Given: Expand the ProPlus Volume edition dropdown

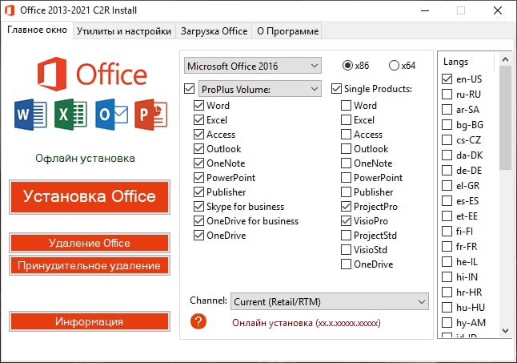Looking at the screenshot, I should pos(260,89).
